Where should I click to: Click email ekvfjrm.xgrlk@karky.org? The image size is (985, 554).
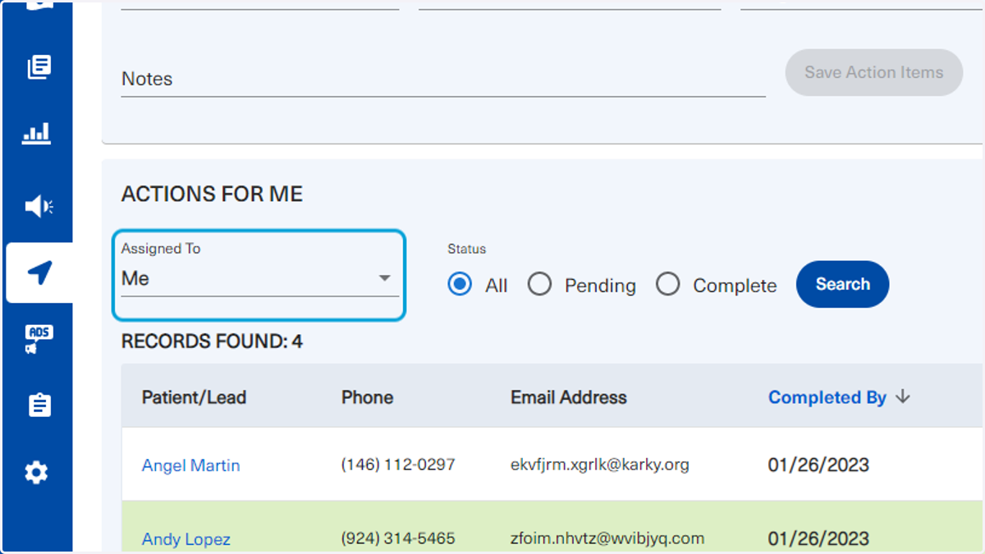pos(600,465)
